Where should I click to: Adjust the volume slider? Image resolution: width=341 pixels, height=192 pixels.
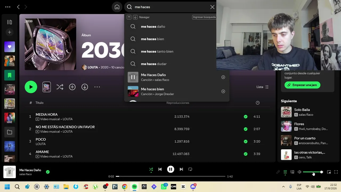[x=313, y=172]
